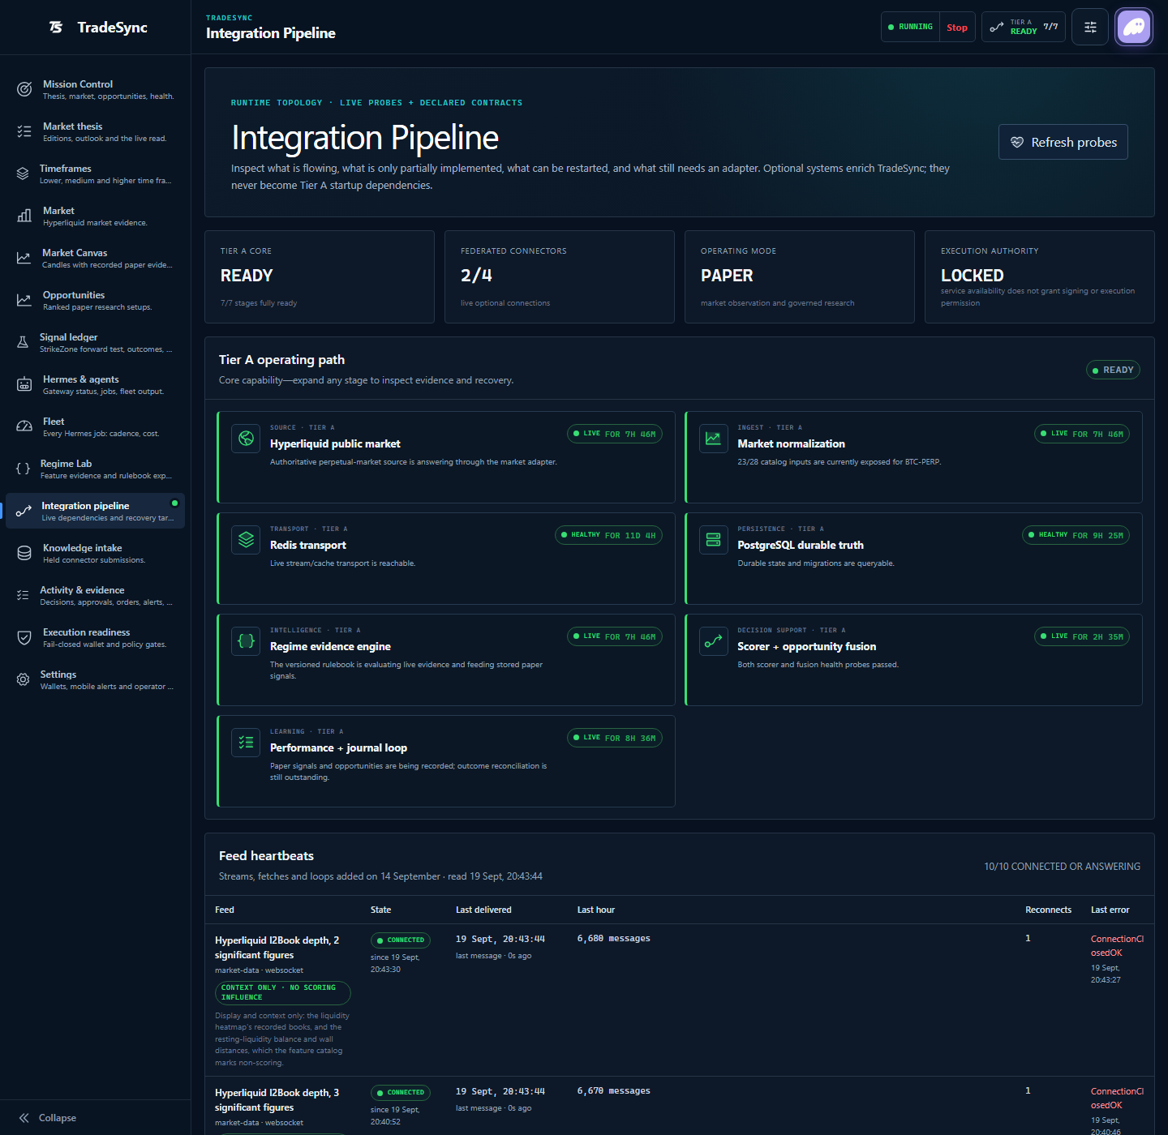Select Integration pipeline nav item

[95, 511]
